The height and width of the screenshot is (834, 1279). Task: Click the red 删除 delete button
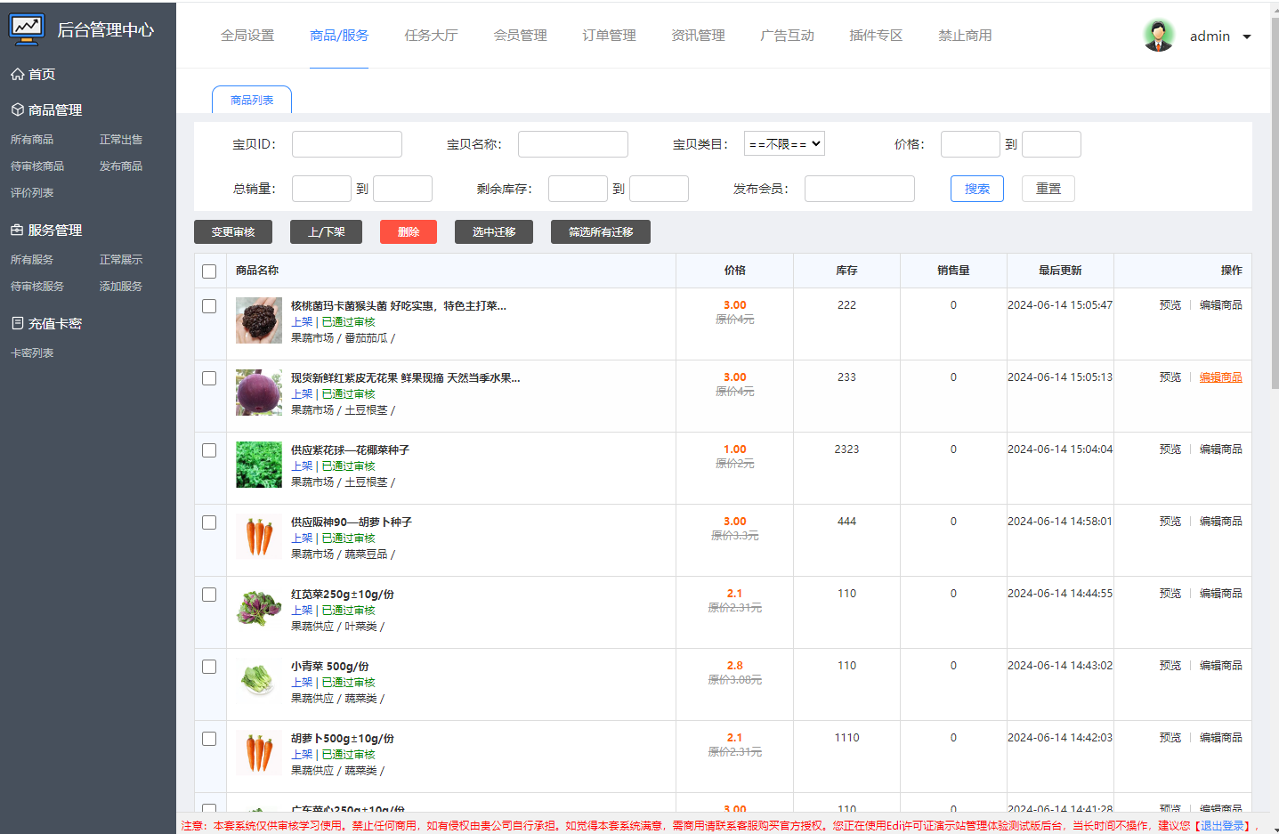(x=409, y=231)
